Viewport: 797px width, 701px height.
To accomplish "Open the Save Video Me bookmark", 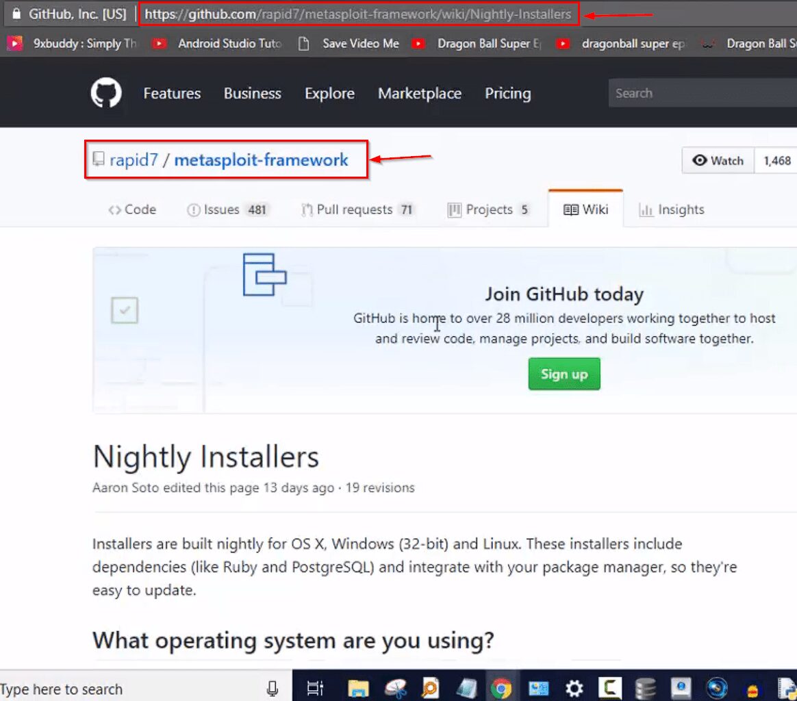I will tap(361, 43).
